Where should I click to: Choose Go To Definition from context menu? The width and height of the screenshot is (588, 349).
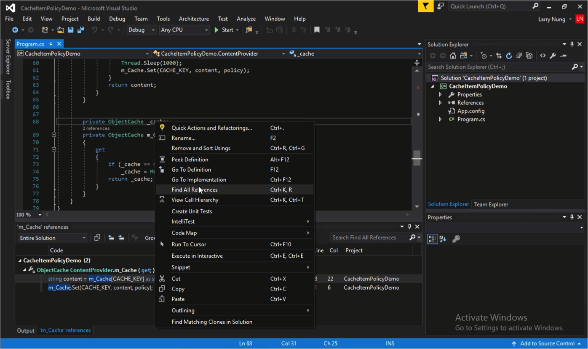[235, 170]
